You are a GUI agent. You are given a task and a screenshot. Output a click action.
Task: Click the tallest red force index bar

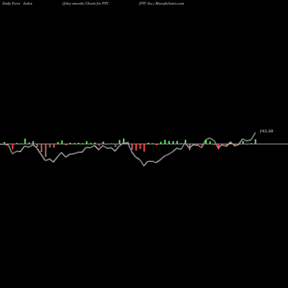46,150
